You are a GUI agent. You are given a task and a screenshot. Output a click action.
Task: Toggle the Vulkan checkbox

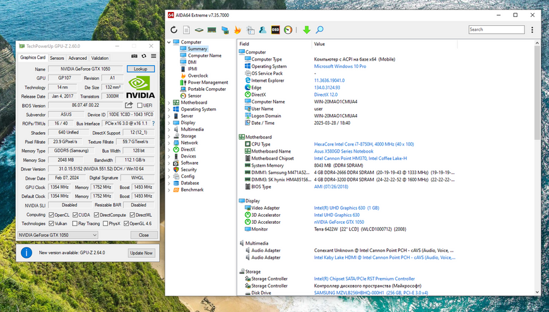[51, 223]
